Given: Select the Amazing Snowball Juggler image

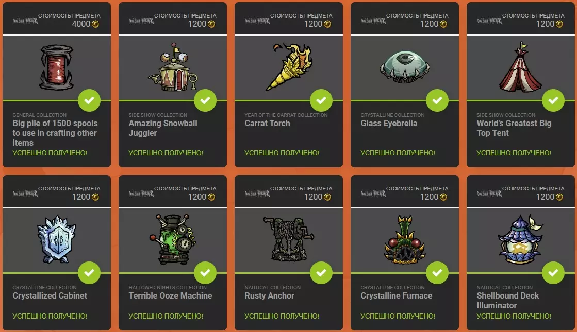Looking at the screenshot, I should tap(173, 67).
